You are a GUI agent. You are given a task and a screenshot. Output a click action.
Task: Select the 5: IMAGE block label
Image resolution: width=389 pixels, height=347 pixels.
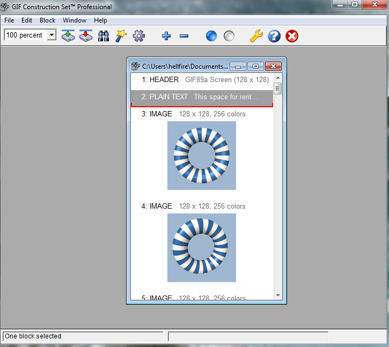click(157, 297)
